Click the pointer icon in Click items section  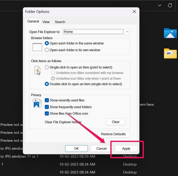37,70
